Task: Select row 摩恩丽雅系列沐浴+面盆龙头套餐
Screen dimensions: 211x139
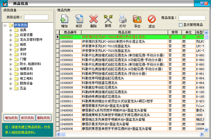Action: tap(130, 106)
